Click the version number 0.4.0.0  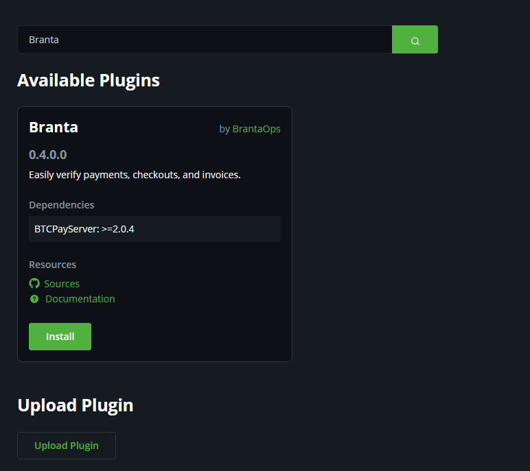[x=47, y=155]
